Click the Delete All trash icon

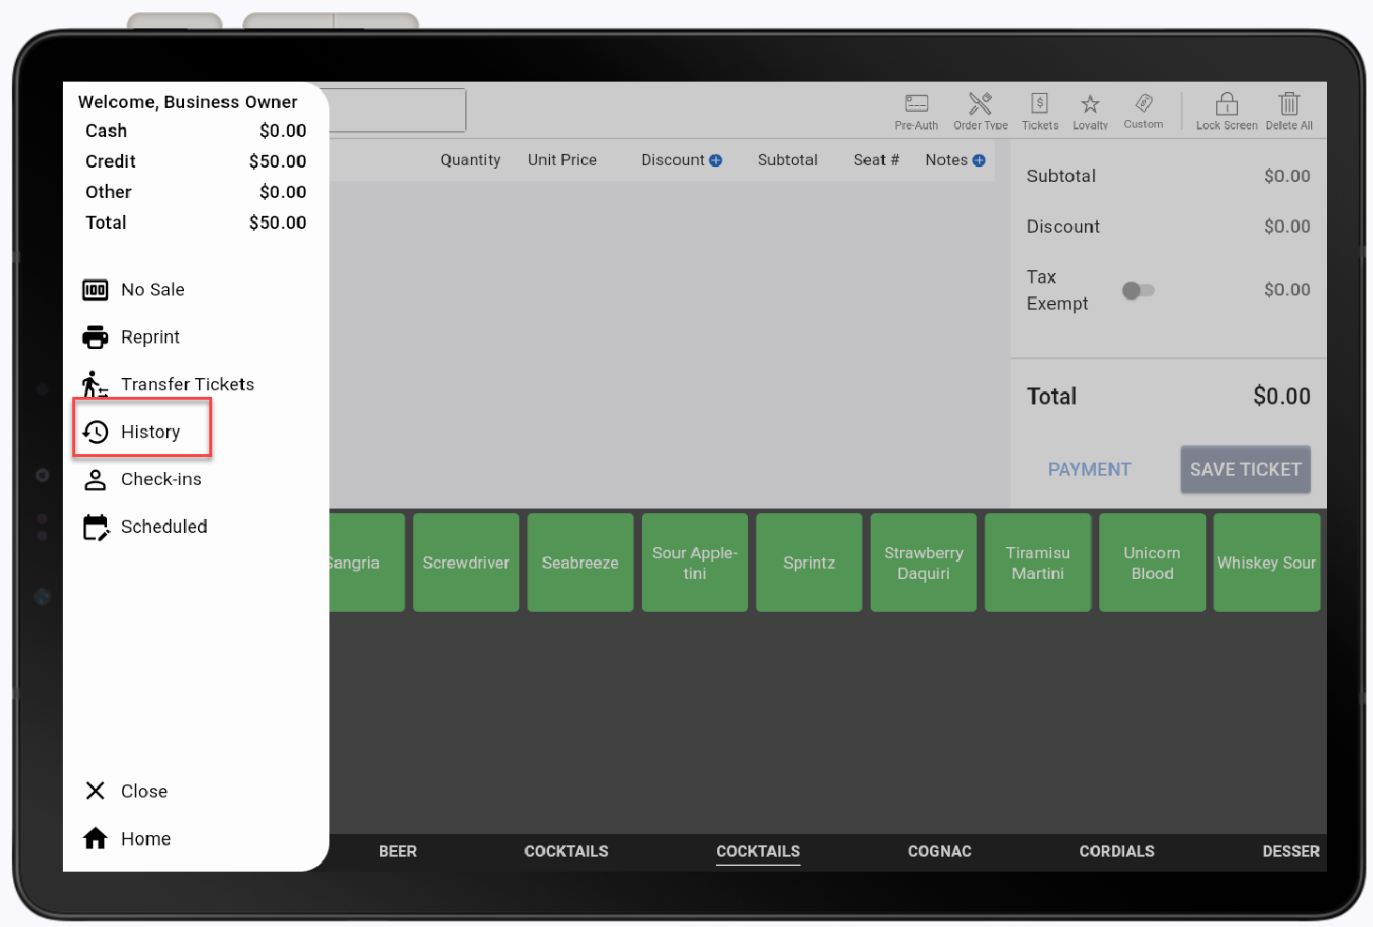click(x=1289, y=104)
